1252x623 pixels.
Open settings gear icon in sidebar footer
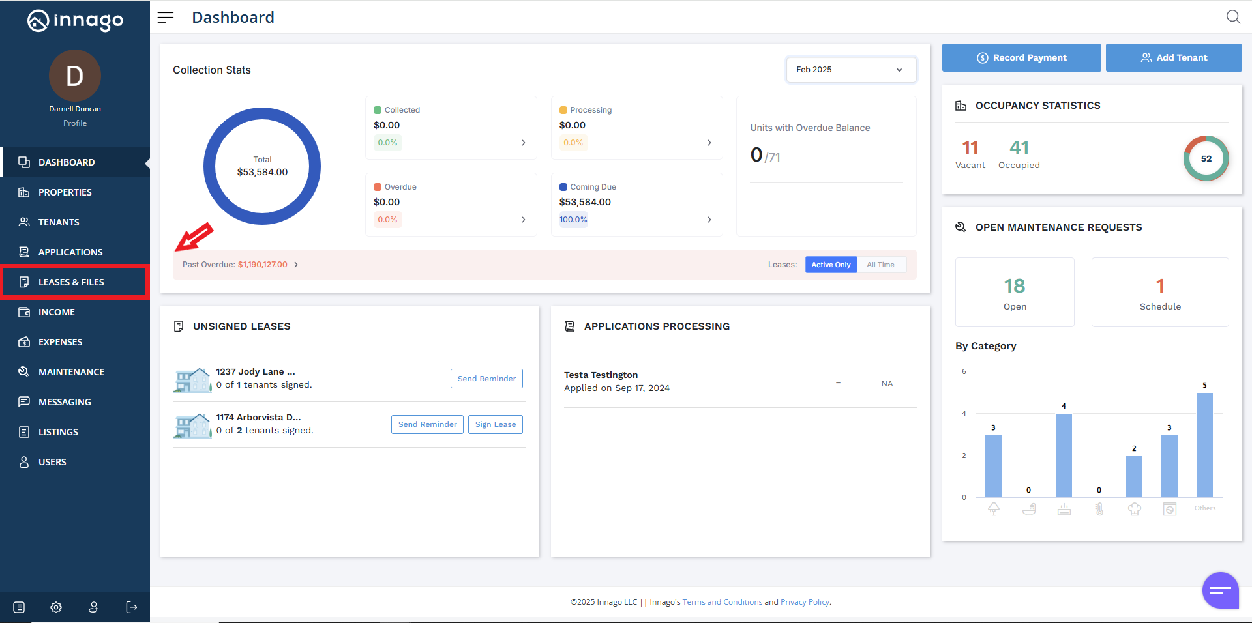56,607
